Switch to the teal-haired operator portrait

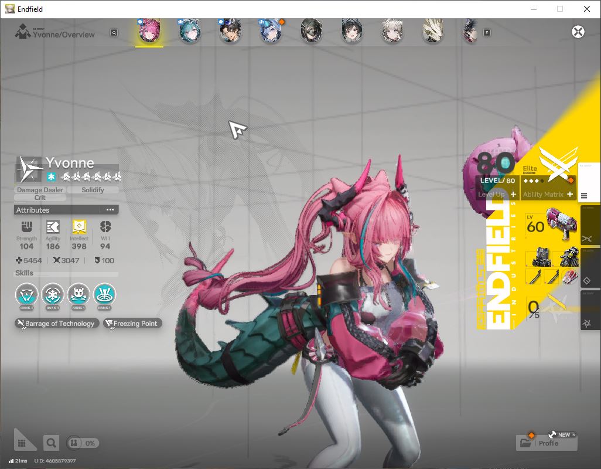click(190, 30)
